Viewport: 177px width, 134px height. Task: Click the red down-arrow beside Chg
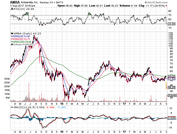point(166,6)
